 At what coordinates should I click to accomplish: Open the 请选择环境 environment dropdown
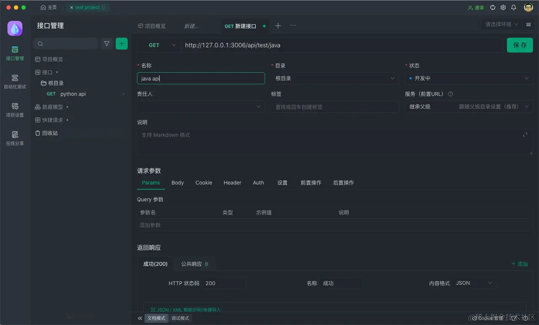(502, 24)
